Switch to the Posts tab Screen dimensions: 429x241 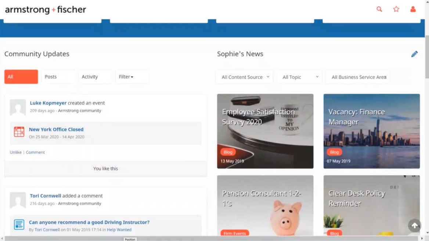click(51, 77)
